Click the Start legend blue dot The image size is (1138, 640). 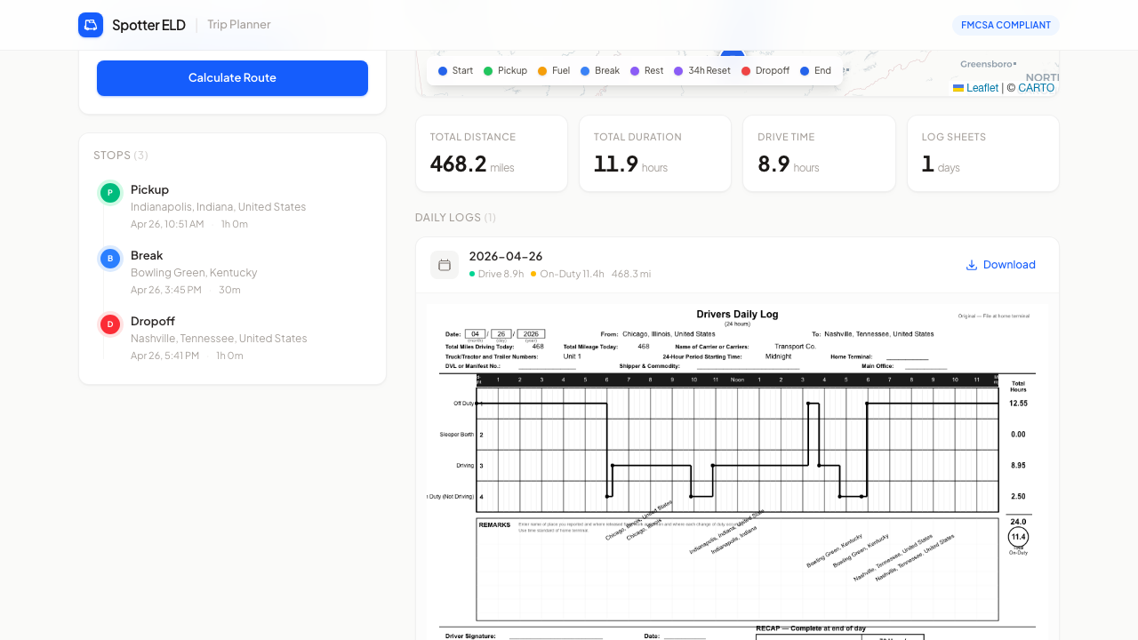point(443,71)
